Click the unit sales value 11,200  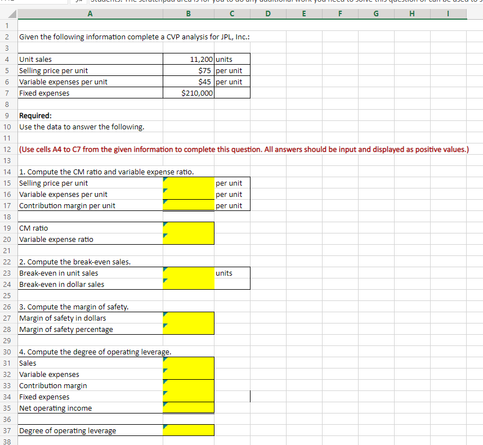(189, 59)
